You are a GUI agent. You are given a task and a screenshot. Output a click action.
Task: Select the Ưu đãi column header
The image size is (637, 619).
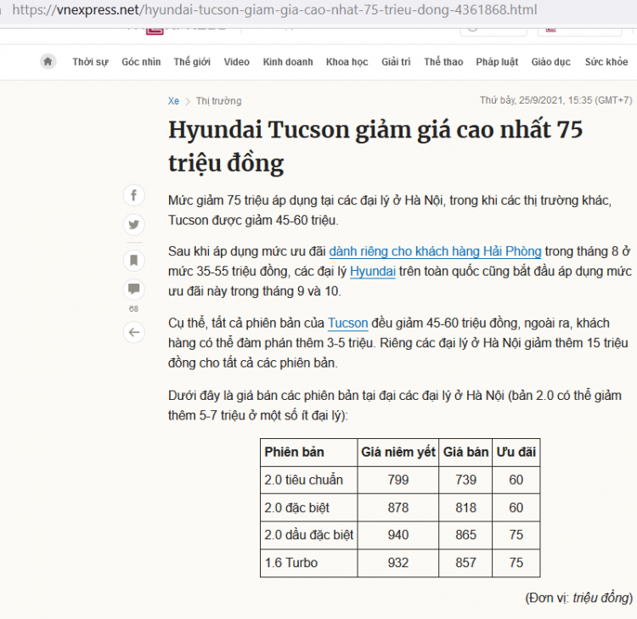click(516, 452)
